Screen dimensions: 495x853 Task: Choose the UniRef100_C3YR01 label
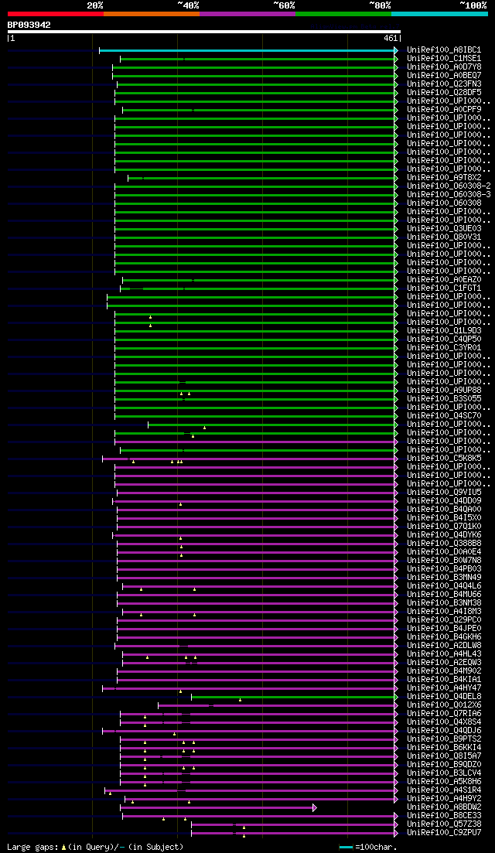pos(444,348)
